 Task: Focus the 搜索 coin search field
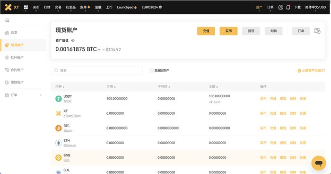96,71
